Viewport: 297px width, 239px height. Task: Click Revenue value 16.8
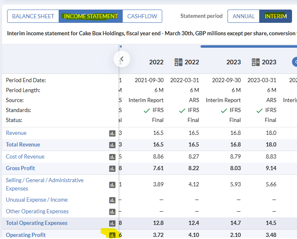tap(235, 133)
